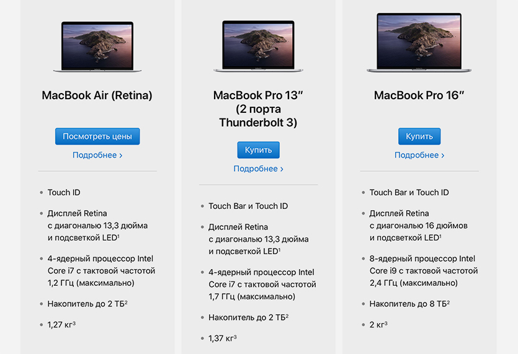Click footnote 3 beside "2 кг"
518x354 pixels.
point(386,323)
